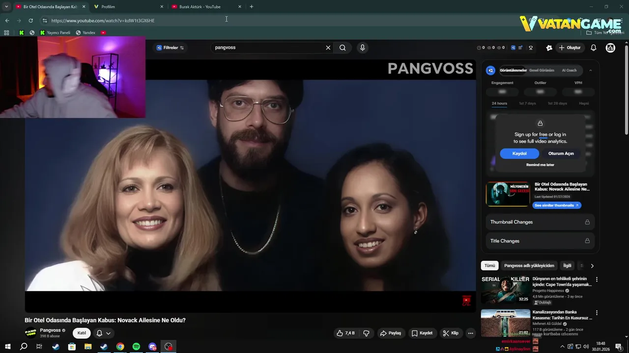Open the Windows Start menu
This screenshot has height=353, width=629.
point(7,347)
